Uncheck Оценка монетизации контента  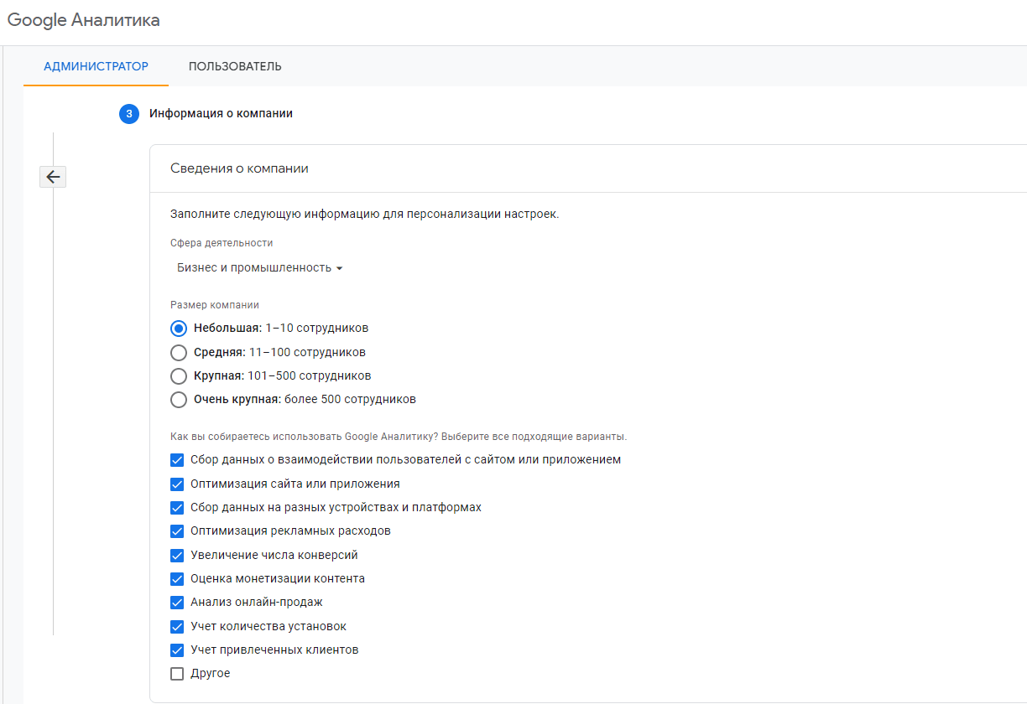(177, 578)
